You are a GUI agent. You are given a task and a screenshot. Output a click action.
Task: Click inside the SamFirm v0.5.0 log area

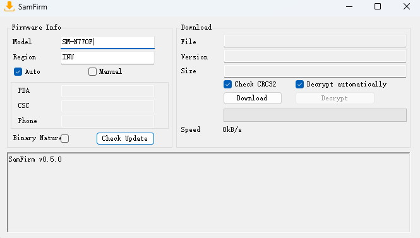[x=208, y=192]
